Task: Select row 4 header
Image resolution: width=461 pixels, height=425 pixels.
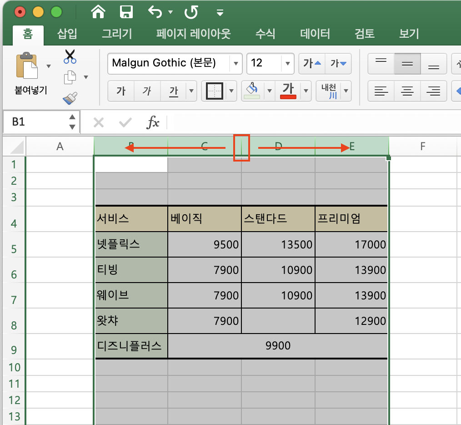Action: point(14,219)
